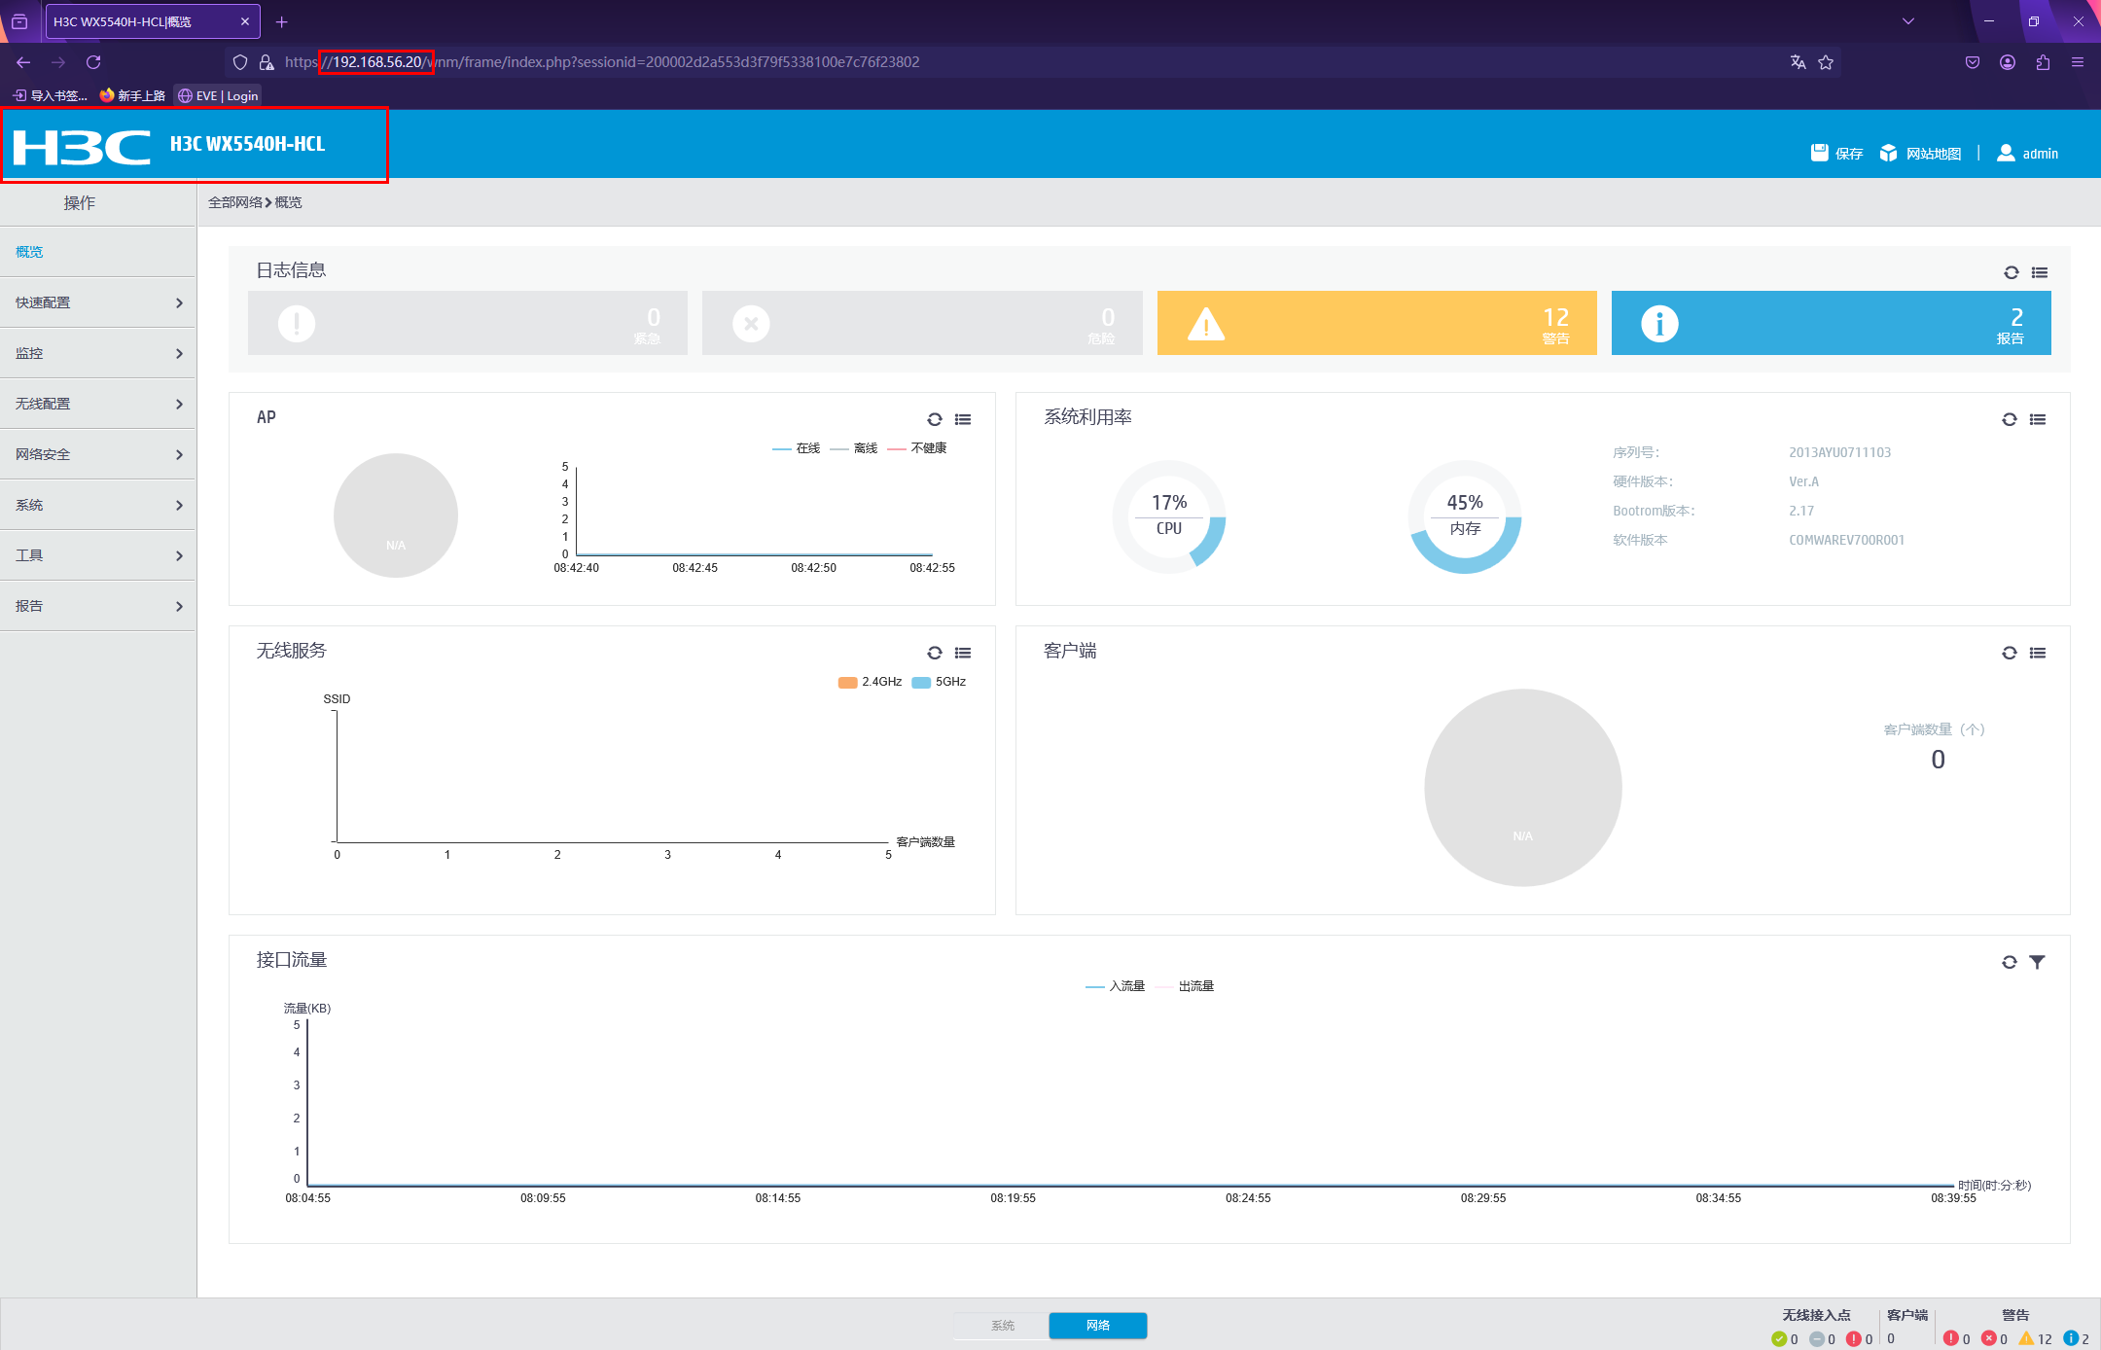The width and height of the screenshot is (2101, 1350).
Task: Open list icon in 无线服务 panel
Action: click(963, 653)
